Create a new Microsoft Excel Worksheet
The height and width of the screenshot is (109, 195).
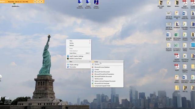[107, 84]
